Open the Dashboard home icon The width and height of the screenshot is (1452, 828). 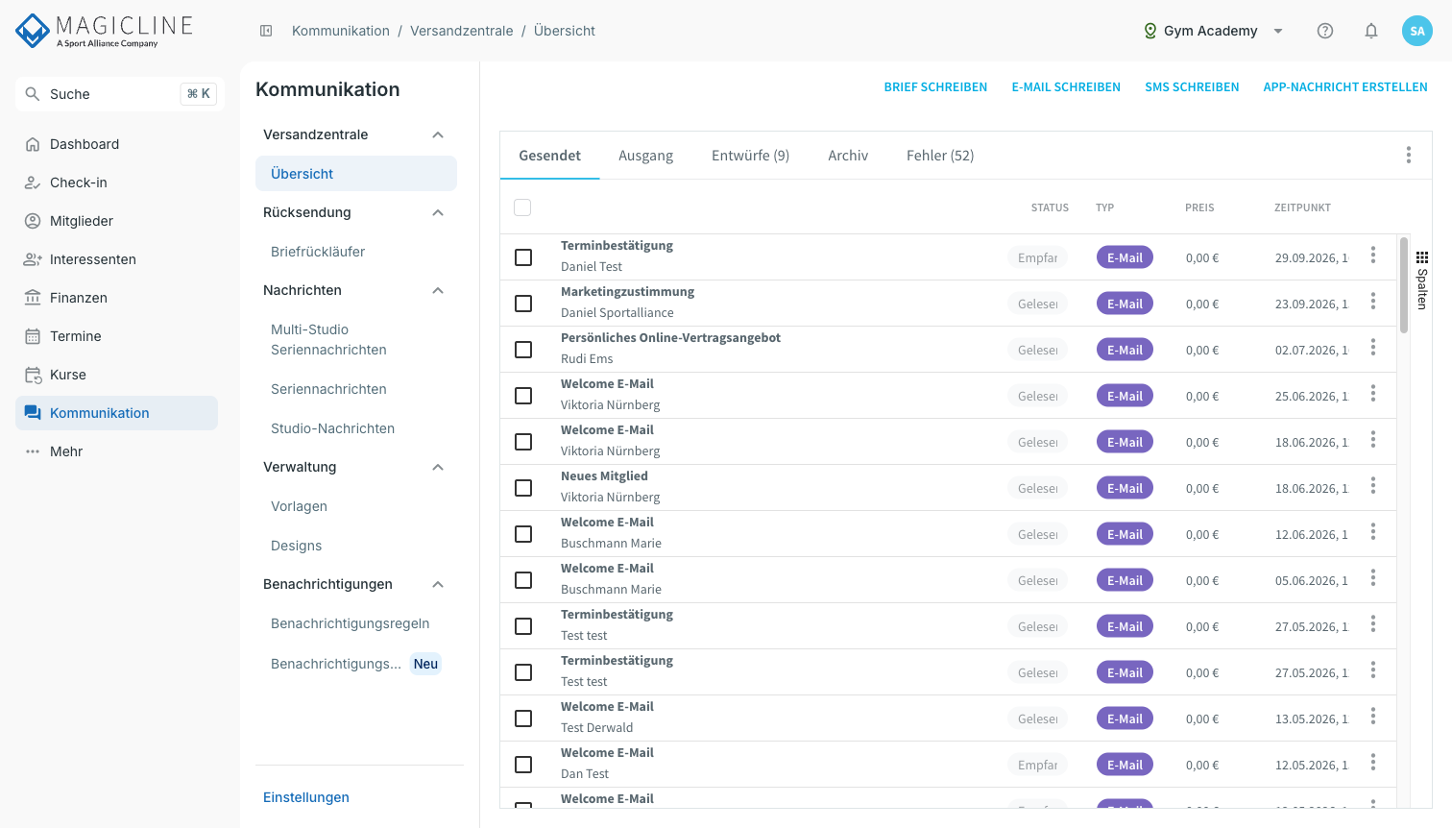(33, 144)
